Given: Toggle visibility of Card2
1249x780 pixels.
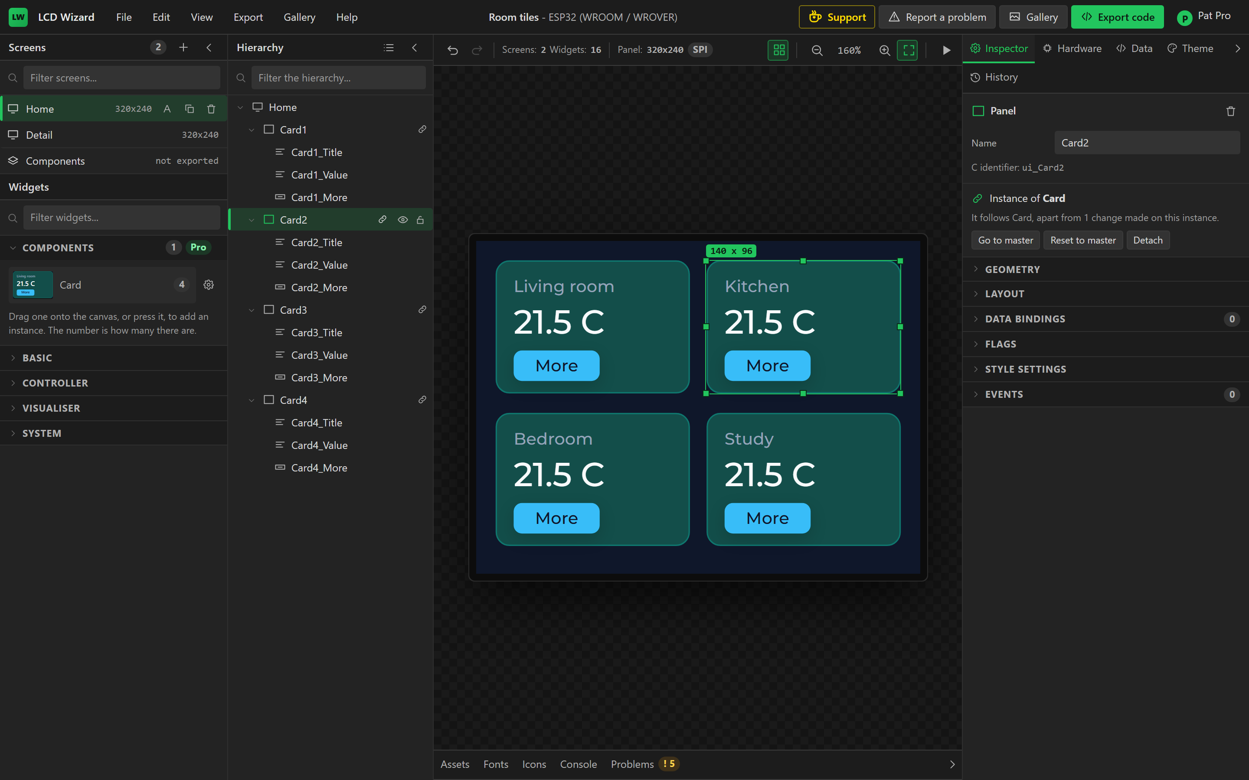Looking at the screenshot, I should click(403, 219).
